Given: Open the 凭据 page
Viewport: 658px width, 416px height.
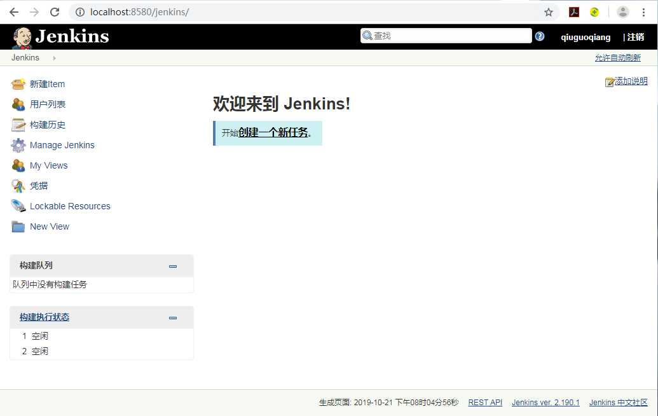Looking at the screenshot, I should [x=39, y=186].
